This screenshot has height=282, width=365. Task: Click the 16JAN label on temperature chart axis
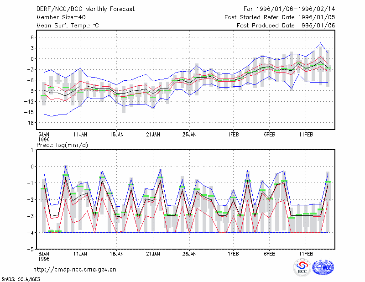[x=117, y=135]
